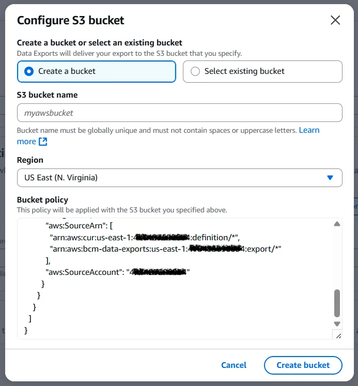Focus the S3 bucket name field
The image size is (358, 386).
(x=179, y=113)
